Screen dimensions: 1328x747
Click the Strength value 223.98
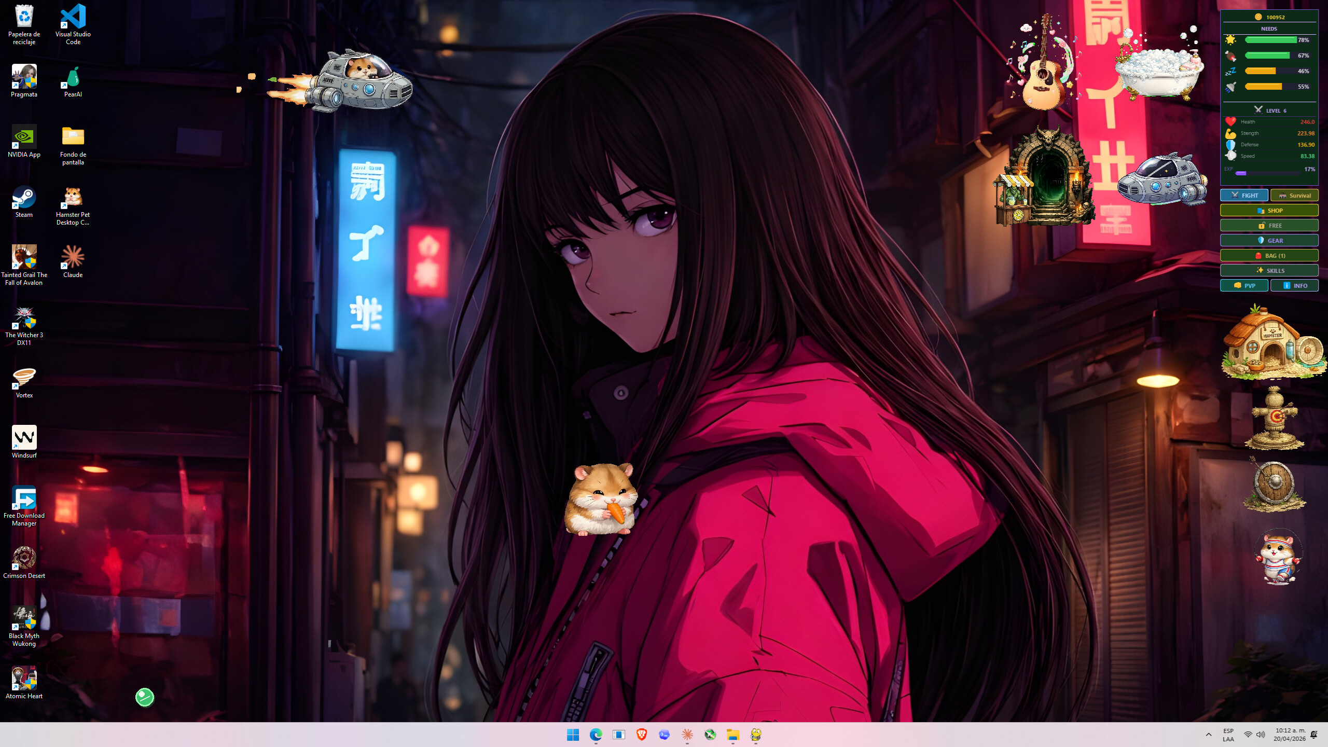tap(1306, 133)
